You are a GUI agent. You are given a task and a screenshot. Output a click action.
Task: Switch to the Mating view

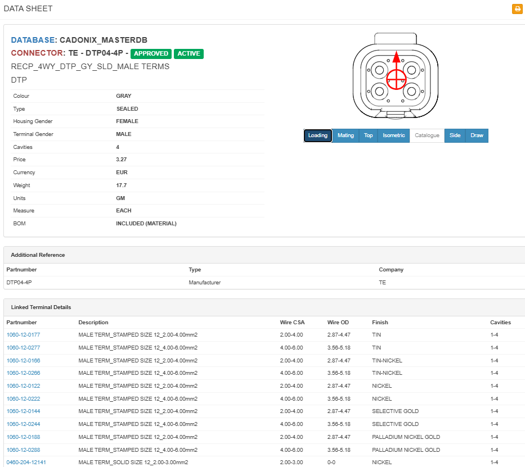pyautogui.click(x=345, y=135)
